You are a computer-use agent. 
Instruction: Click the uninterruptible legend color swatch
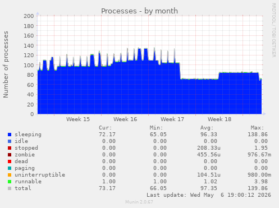pos(10,175)
